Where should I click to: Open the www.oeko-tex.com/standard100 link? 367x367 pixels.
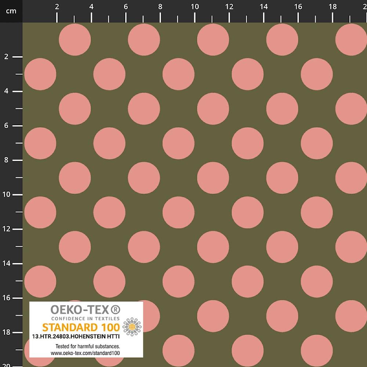click(85, 353)
